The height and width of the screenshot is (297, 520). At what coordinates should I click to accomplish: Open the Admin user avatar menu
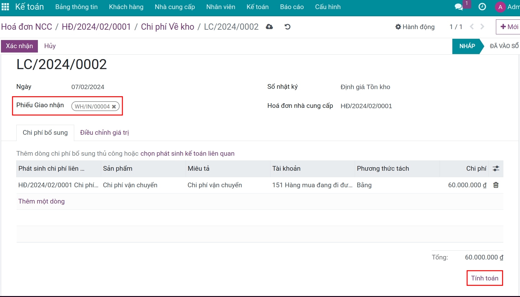click(x=500, y=7)
